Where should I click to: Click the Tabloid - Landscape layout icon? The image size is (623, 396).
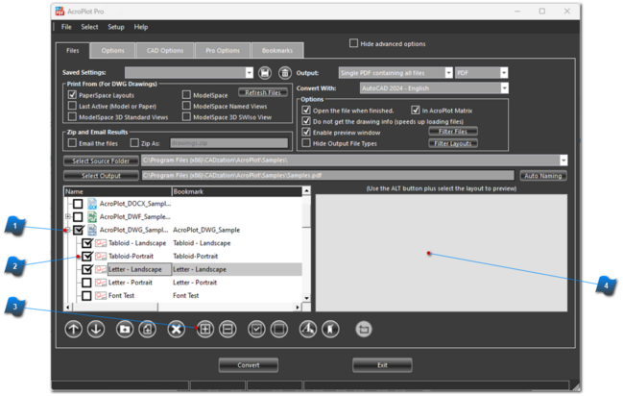point(102,243)
